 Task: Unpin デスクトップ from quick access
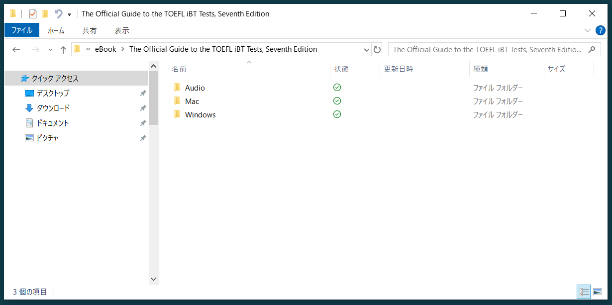143,93
